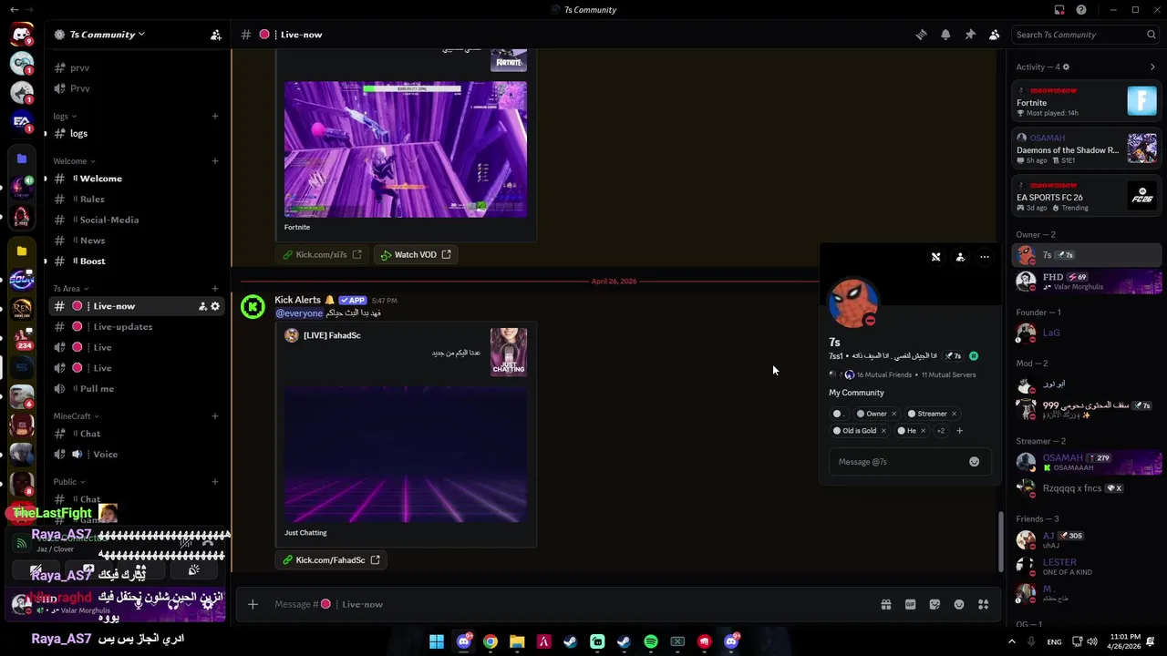Open the emoji picker in message bar
This screenshot has width=1167, height=656.
tap(959, 604)
